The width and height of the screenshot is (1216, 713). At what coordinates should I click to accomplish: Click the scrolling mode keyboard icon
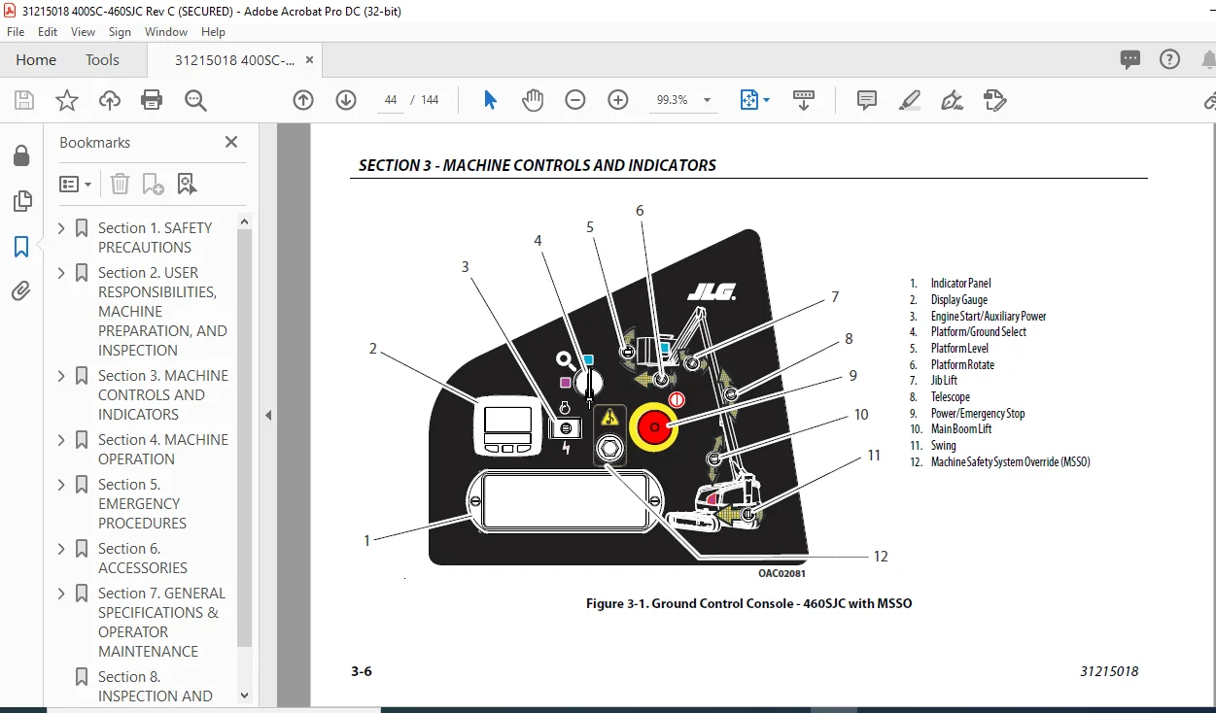click(804, 100)
